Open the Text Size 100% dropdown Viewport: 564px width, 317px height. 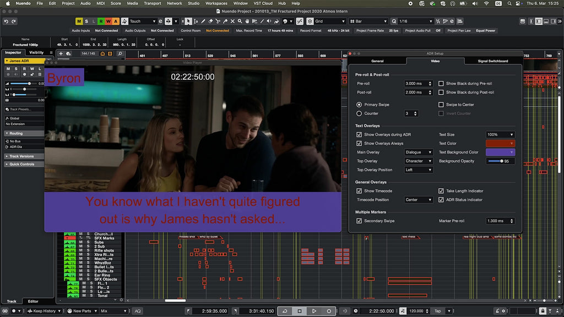pos(500,134)
